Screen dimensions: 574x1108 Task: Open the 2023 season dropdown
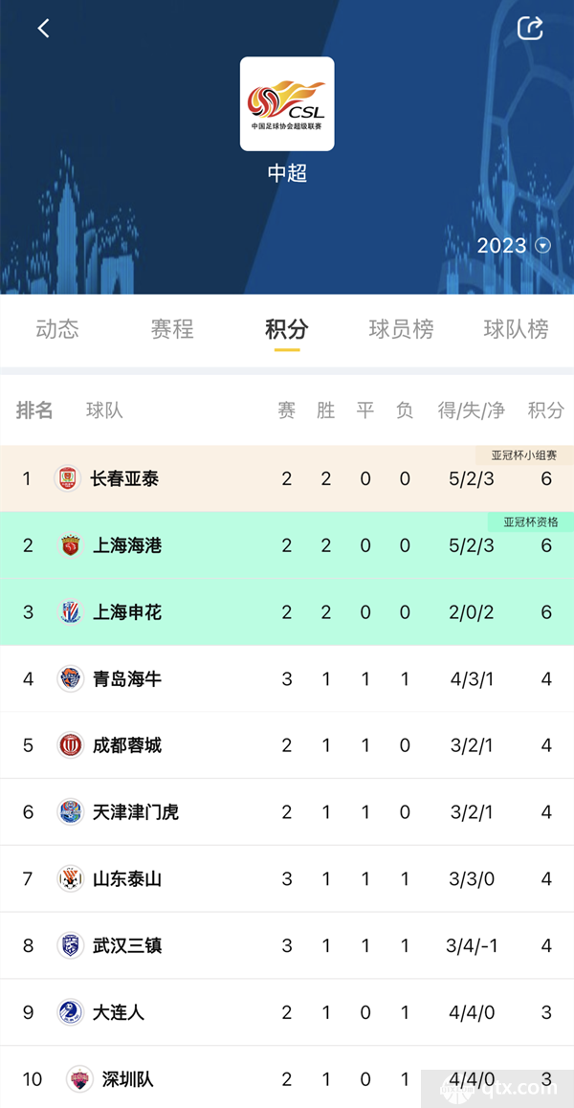coord(514,246)
